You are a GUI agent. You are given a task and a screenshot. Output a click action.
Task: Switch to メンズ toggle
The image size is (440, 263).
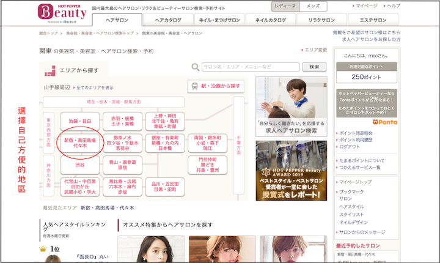click(x=312, y=6)
